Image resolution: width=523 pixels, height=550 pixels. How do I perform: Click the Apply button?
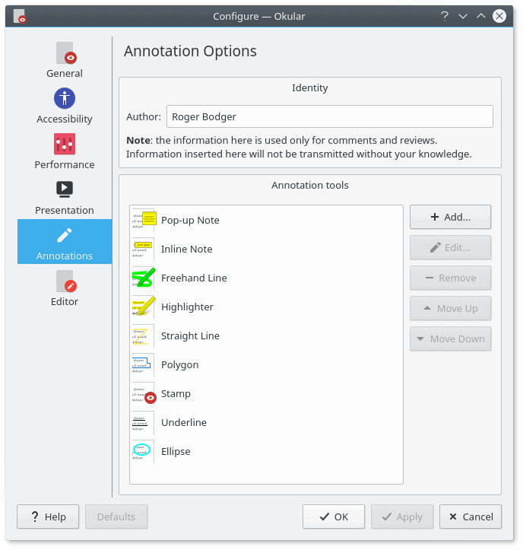point(402,517)
